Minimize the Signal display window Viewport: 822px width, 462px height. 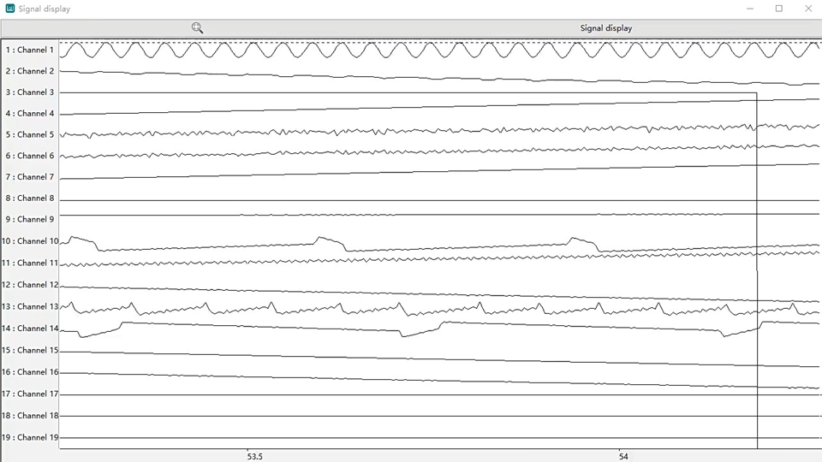[x=749, y=9]
